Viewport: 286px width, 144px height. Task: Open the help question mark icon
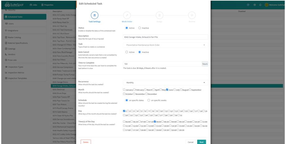[x=248, y=5]
